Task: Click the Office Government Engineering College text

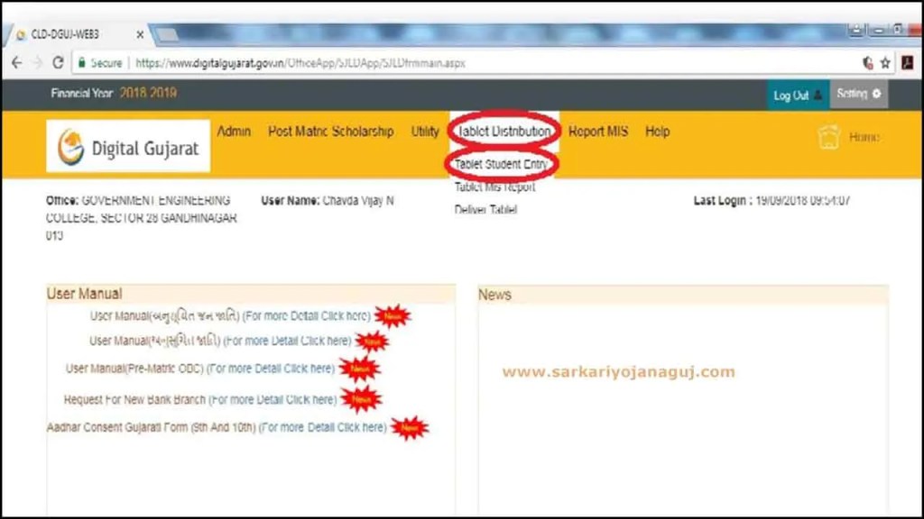Action: pos(142,218)
